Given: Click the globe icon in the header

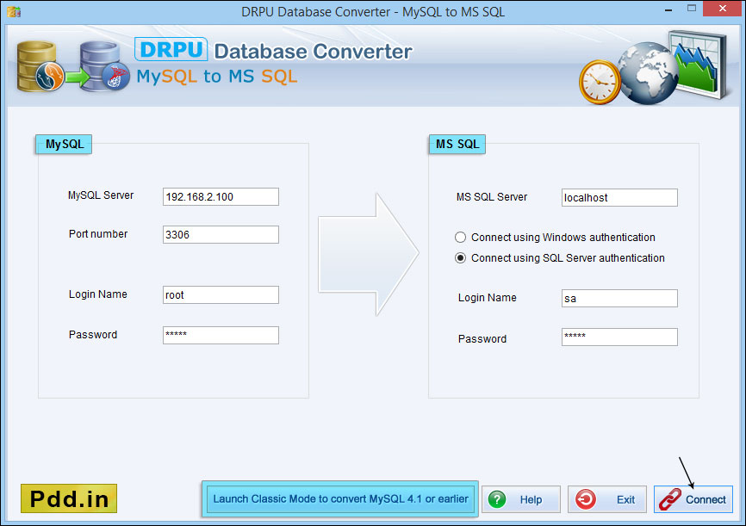Looking at the screenshot, I should point(648,73).
